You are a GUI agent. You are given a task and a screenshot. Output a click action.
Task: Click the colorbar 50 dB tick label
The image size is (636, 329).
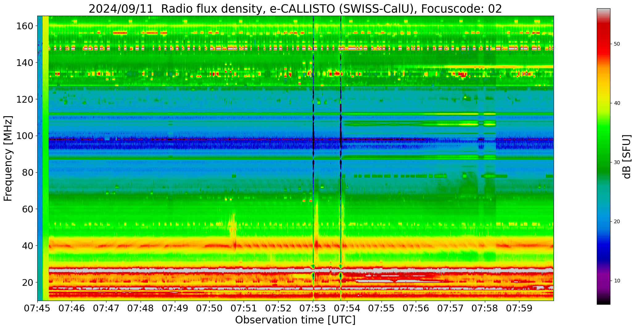coord(617,44)
